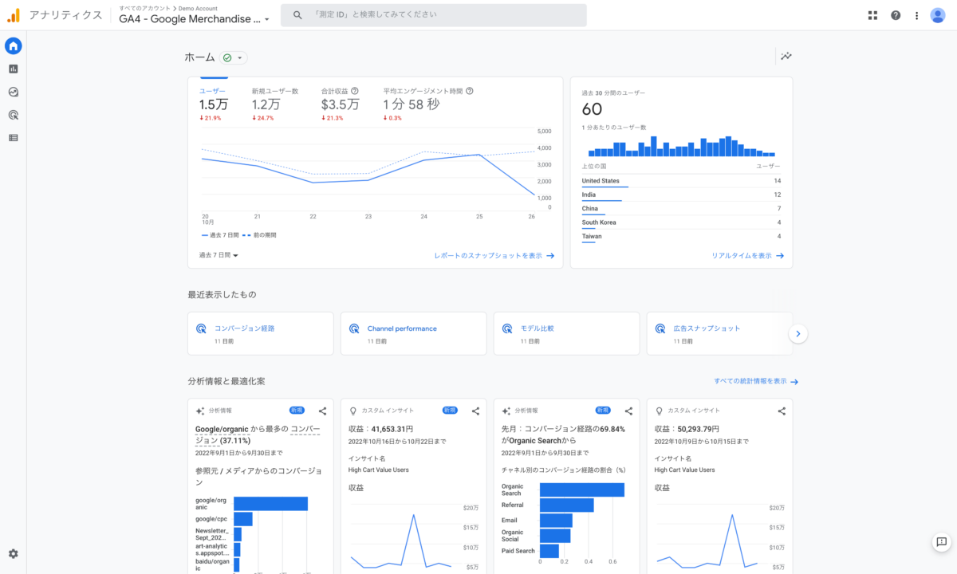Expand the Home status check dropdown

pyautogui.click(x=234, y=57)
